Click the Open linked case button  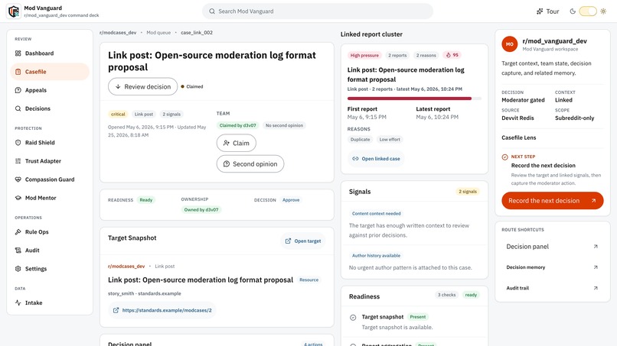376,159
